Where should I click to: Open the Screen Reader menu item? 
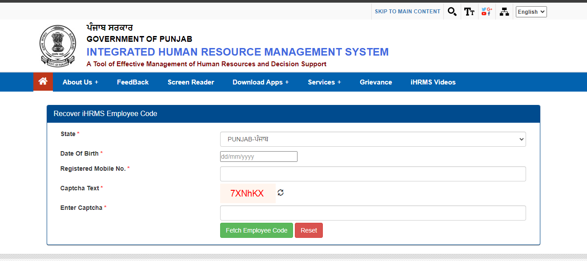coord(191,82)
